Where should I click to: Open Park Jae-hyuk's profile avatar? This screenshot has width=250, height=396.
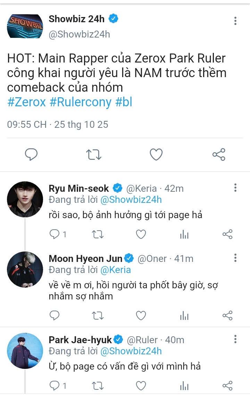pyautogui.click(x=25, y=351)
